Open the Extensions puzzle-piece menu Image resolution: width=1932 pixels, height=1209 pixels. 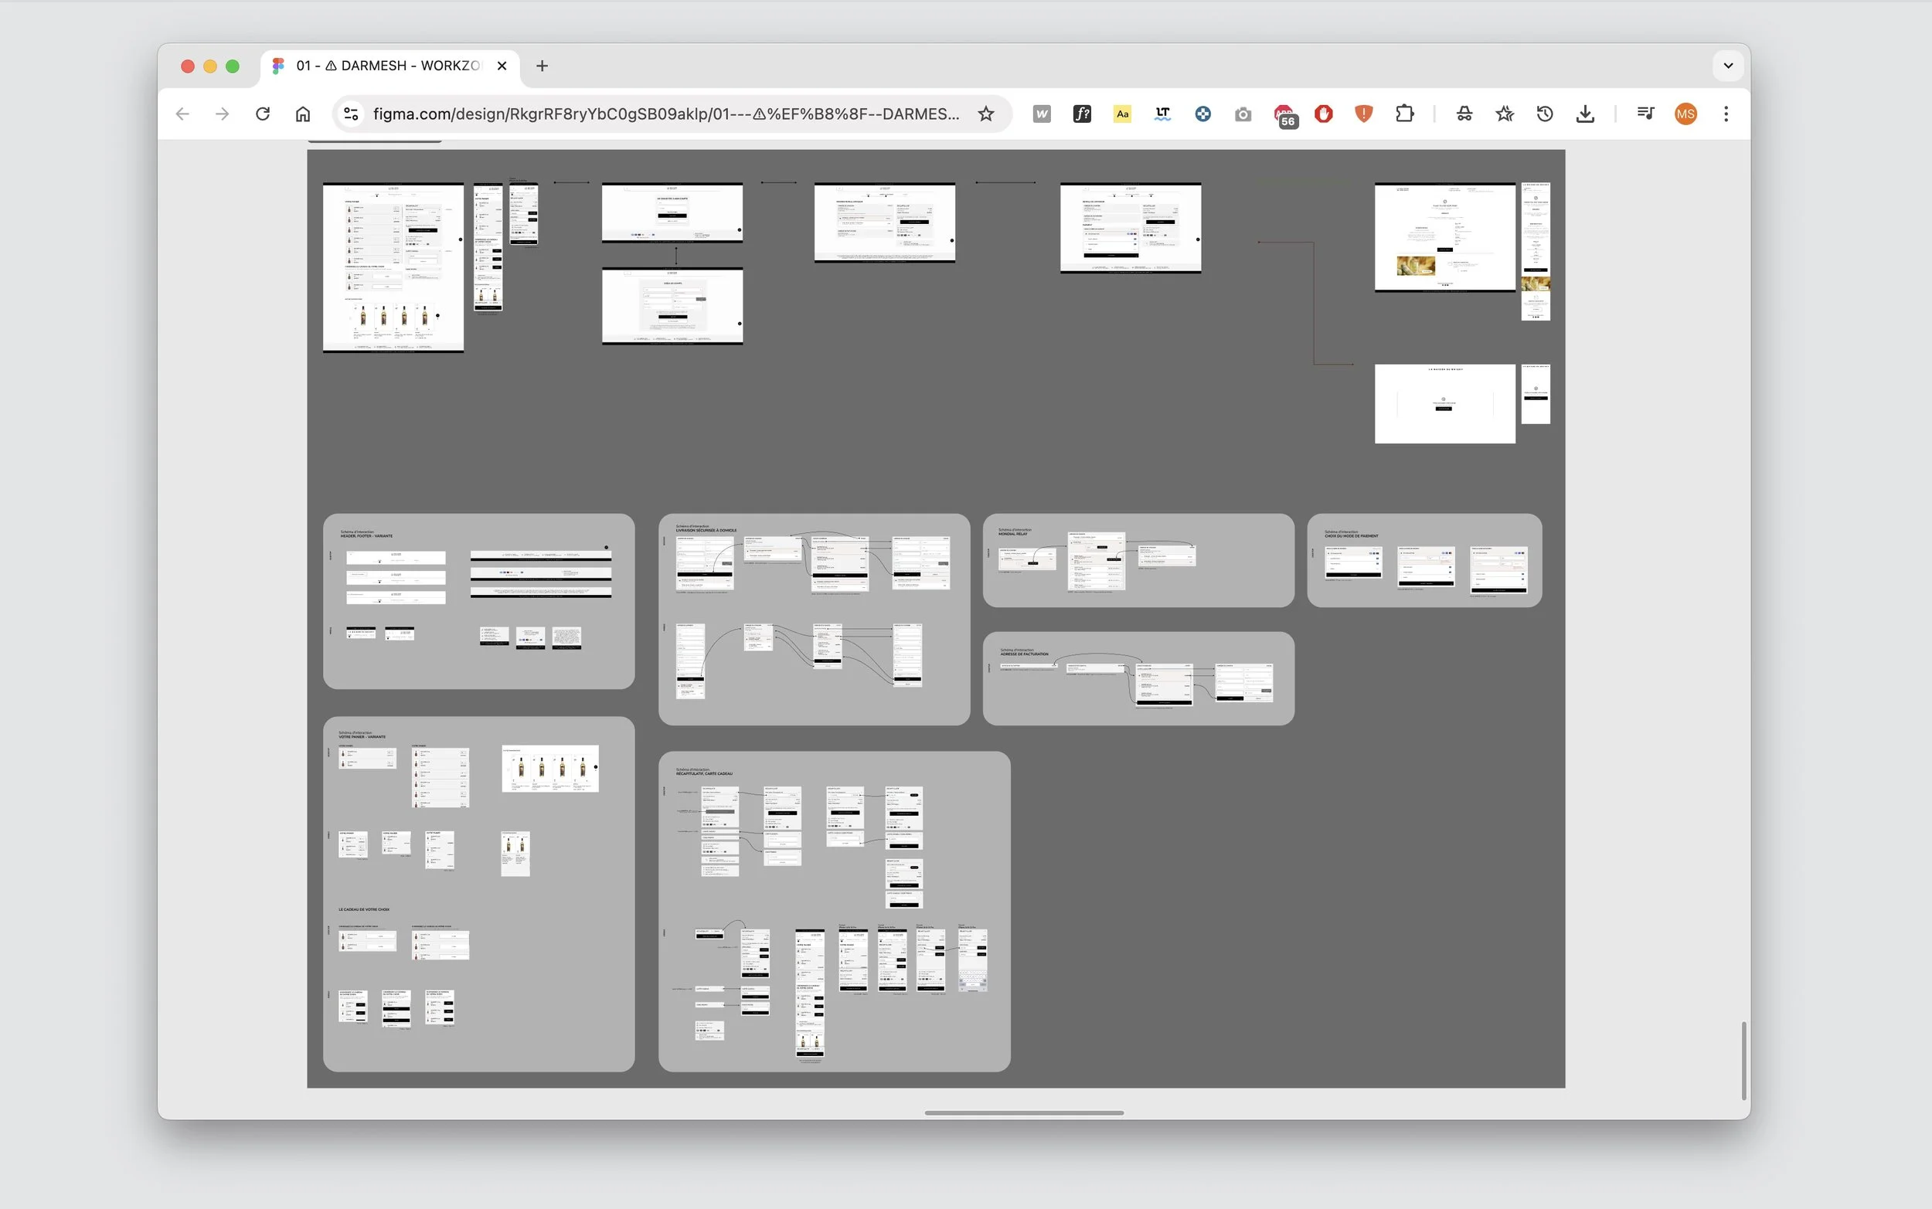click(x=1404, y=114)
